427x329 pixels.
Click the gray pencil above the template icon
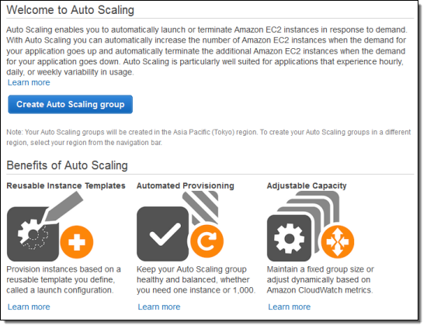pyautogui.click(x=64, y=206)
